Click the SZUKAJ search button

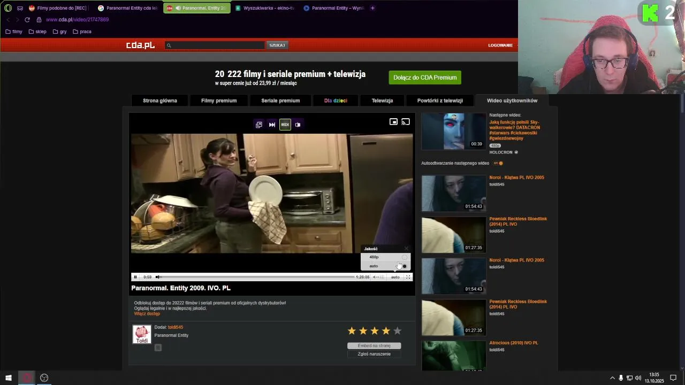pos(277,45)
